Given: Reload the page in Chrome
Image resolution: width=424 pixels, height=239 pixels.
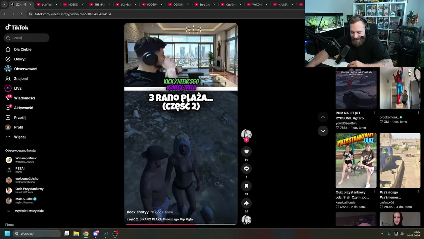Looking at the screenshot, I should click(21, 14).
